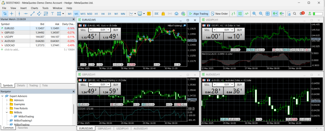Select the MN monthly timeframe
This screenshot has height=131, width=325.
coord(123,14)
